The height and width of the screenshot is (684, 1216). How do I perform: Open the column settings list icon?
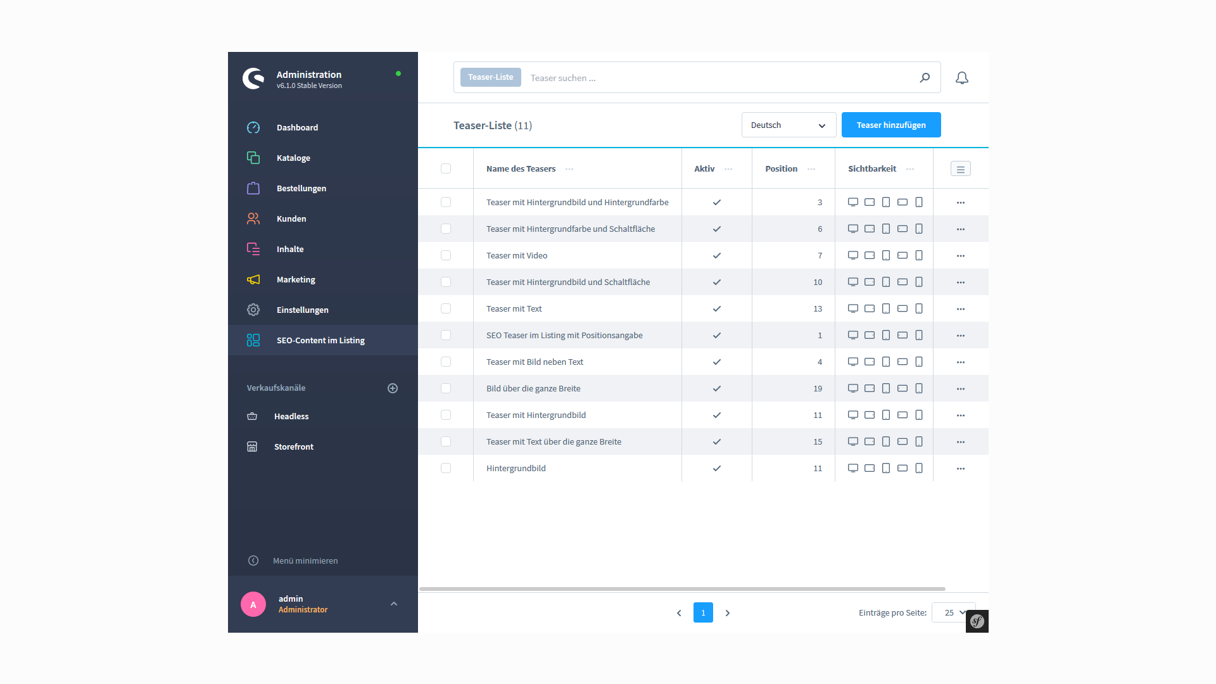960,169
